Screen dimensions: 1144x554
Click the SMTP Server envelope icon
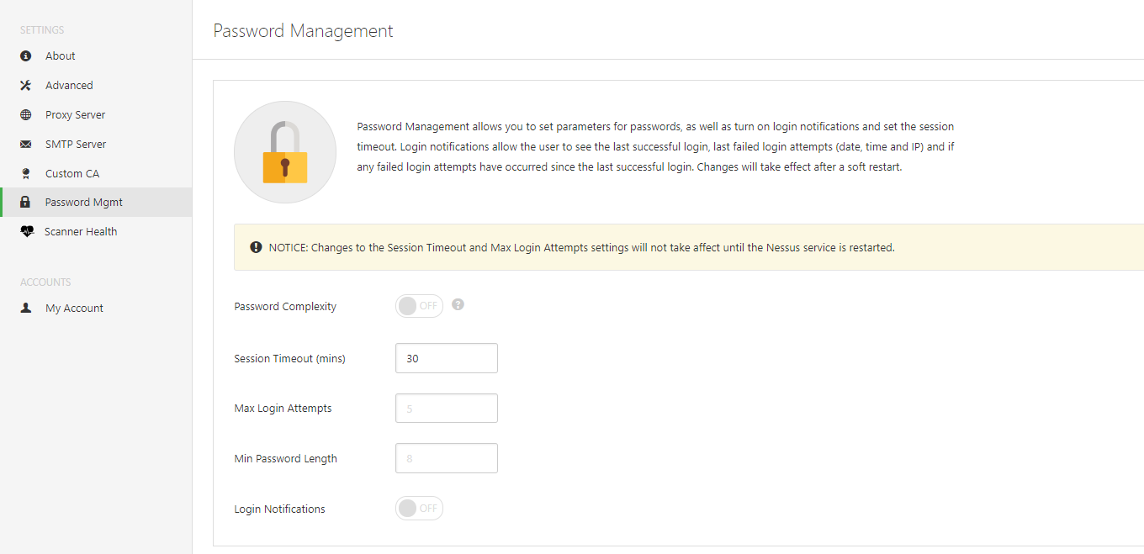tap(25, 145)
